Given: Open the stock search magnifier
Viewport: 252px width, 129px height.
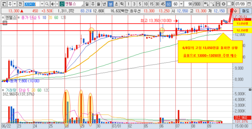Looking at the screenshot, I should pyautogui.click(x=47, y=4).
